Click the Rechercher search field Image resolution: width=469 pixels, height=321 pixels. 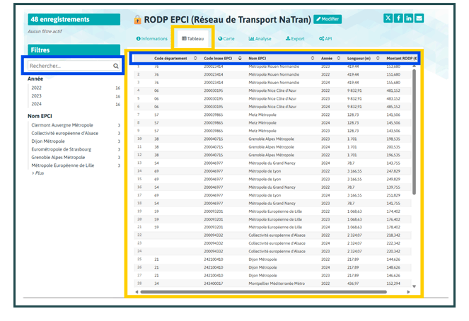[x=69, y=66]
